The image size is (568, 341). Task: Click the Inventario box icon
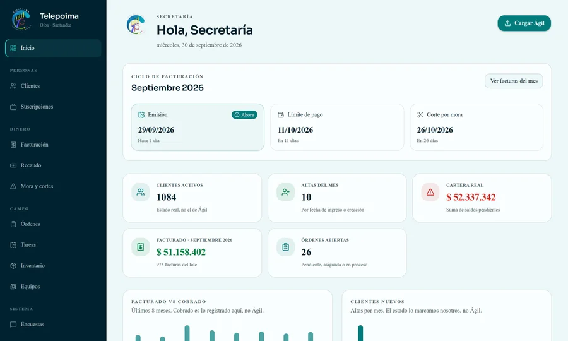coord(13,266)
